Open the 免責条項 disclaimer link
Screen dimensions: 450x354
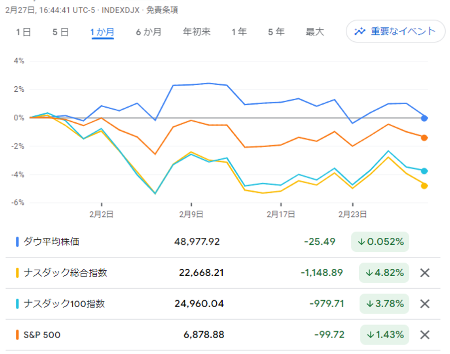(x=162, y=10)
